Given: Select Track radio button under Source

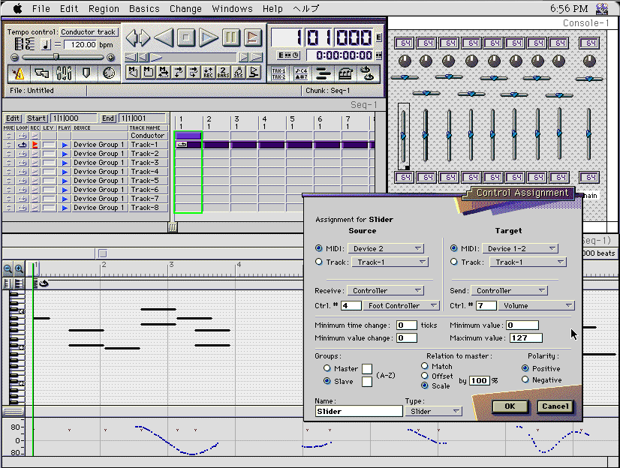Looking at the screenshot, I should pyautogui.click(x=320, y=262).
